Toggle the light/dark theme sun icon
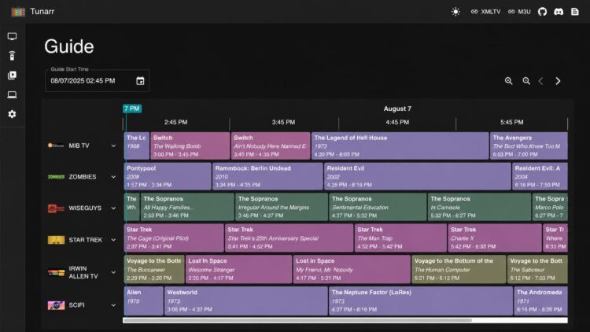This screenshot has height=332, width=590. click(x=455, y=12)
